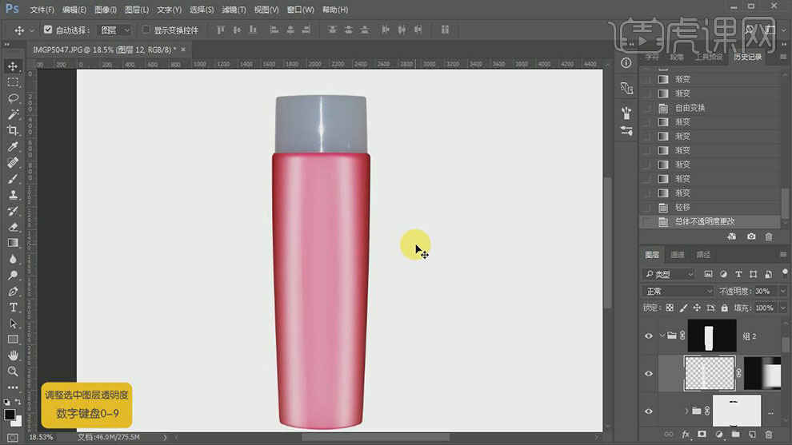This screenshot has width=792, height=445.
Task: Click the add layer style fx icon
Action: (686, 435)
